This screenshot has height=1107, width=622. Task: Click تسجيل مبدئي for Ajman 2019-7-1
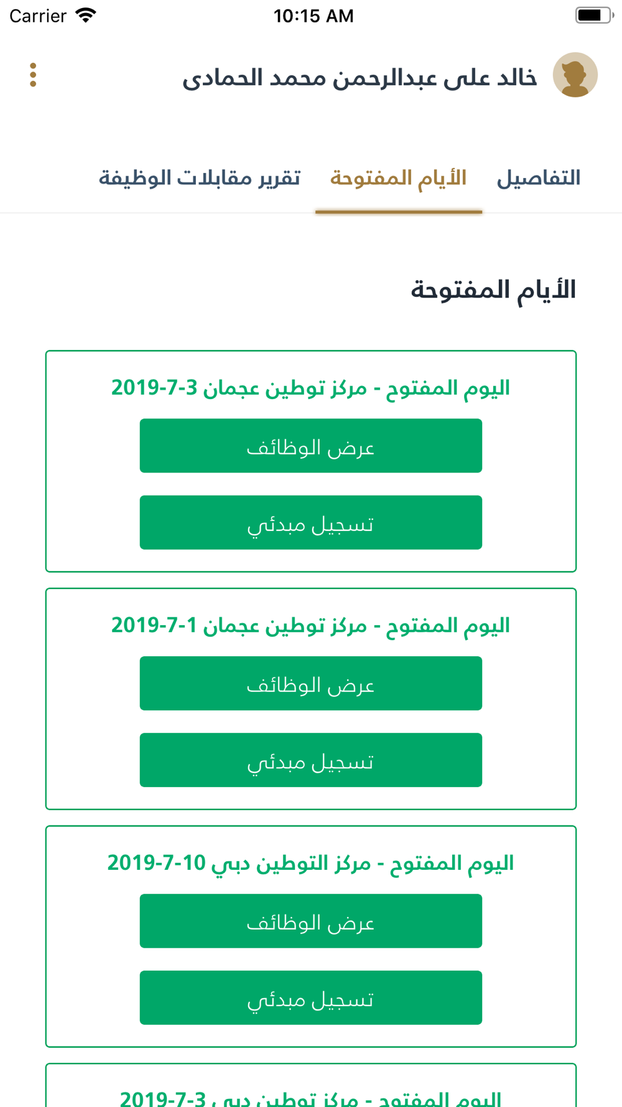pos(310,760)
